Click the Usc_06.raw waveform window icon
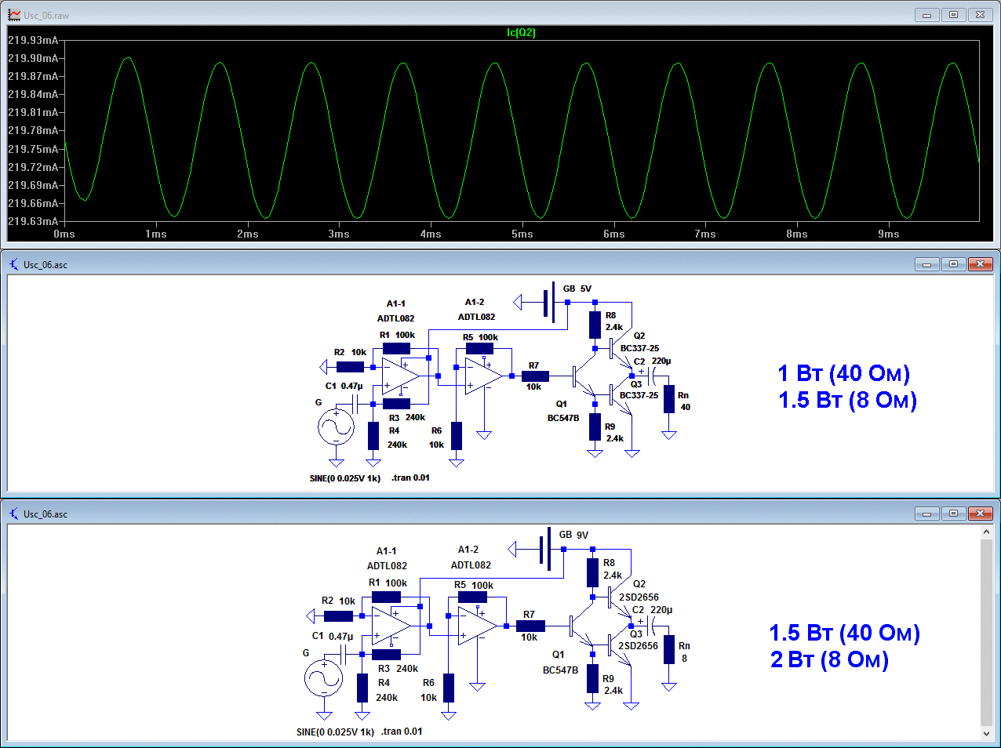 pos(13,15)
